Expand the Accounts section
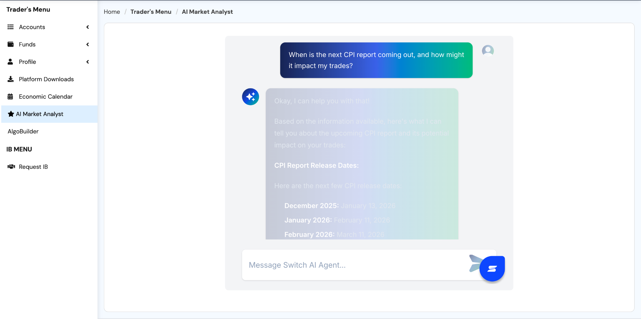 88,27
